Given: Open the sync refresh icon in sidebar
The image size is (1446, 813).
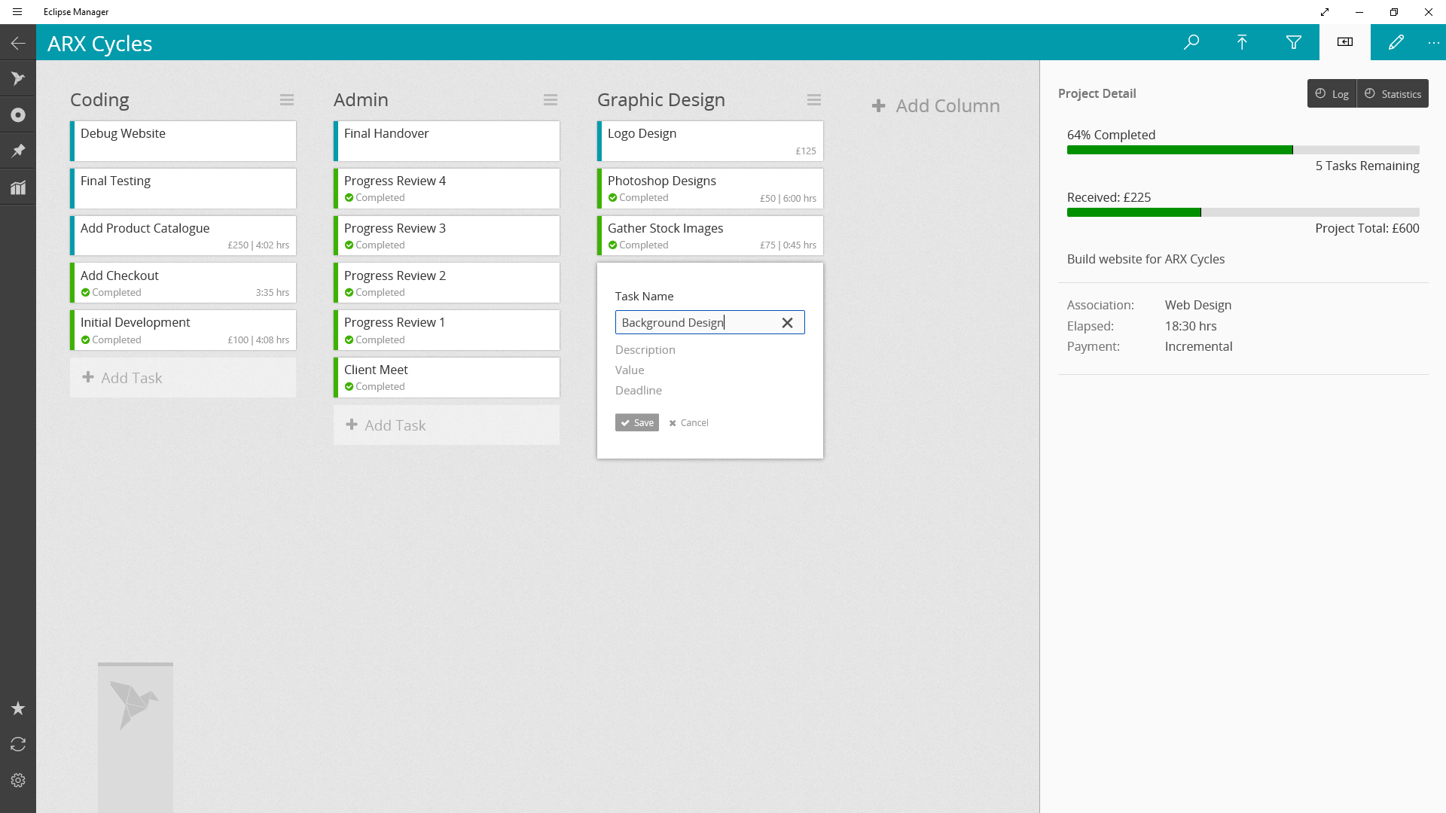Looking at the screenshot, I should point(18,744).
